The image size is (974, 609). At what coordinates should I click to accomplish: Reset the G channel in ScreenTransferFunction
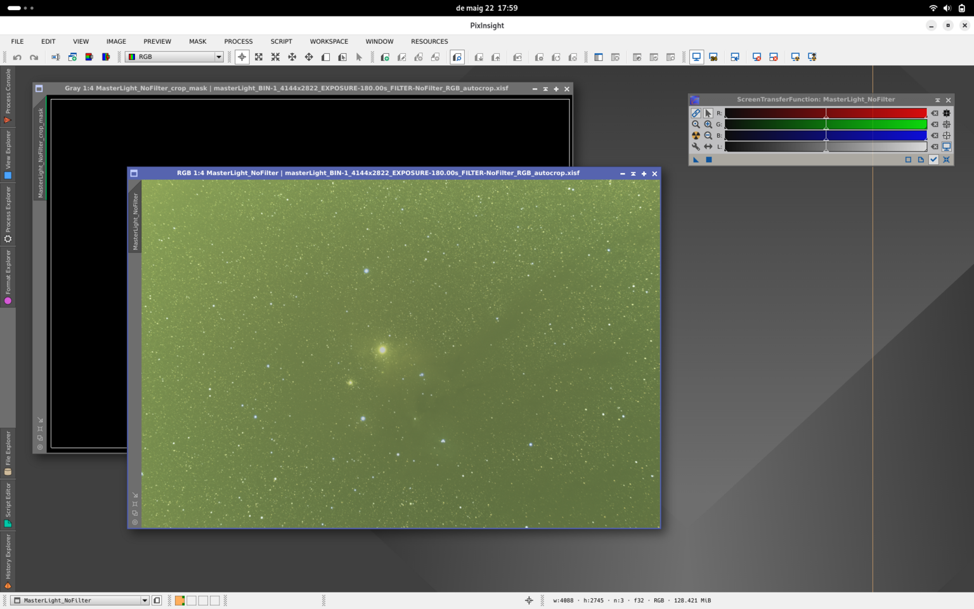point(934,124)
